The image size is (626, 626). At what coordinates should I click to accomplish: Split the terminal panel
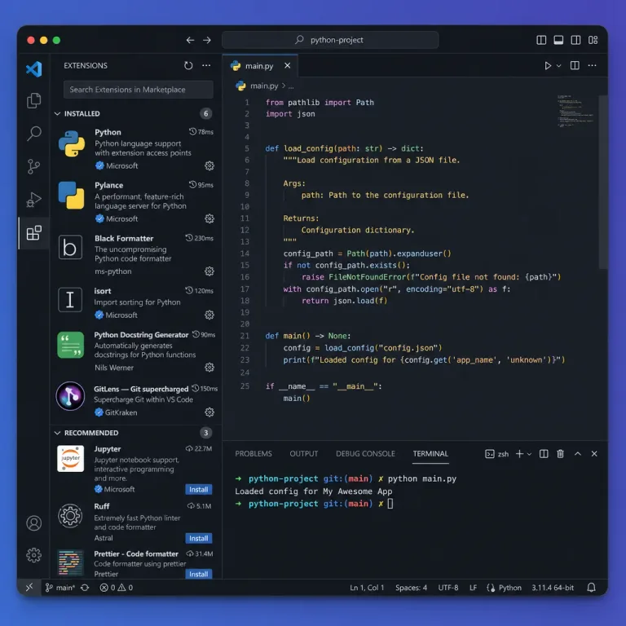coord(544,454)
